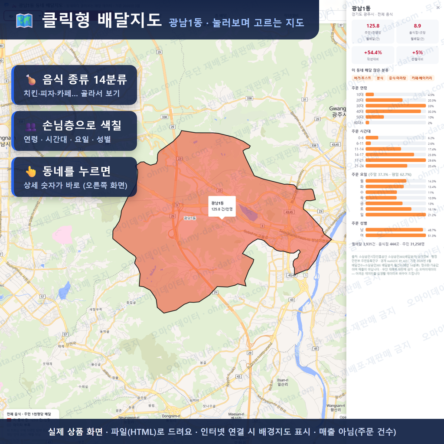Click the 여 gender bar
Viewport: 444px width, 444px height.
[395, 235]
